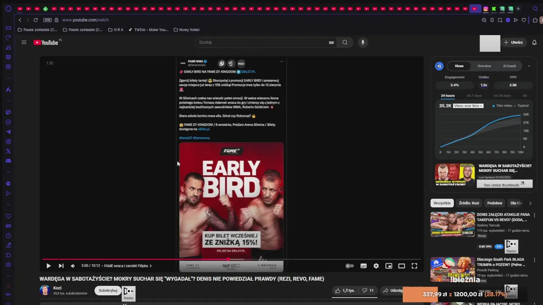This screenshot has width=543, height=305.
Task: Enable theater mode view
Action: click(402, 266)
